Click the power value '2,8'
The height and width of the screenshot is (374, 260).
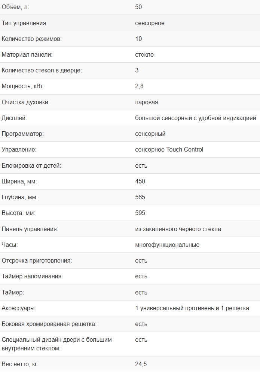click(x=139, y=86)
